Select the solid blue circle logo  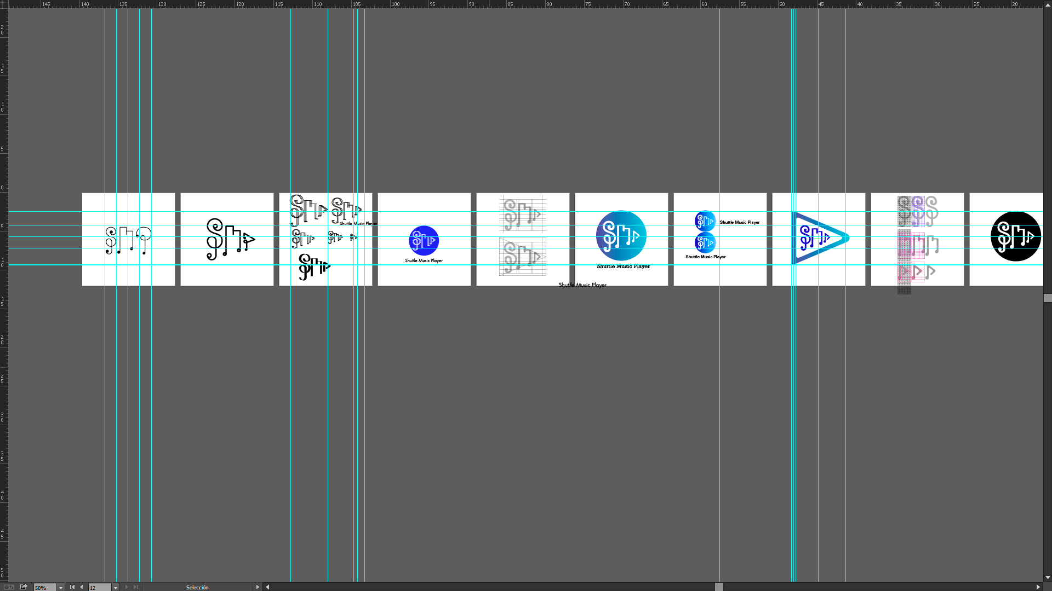pyautogui.click(x=424, y=241)
